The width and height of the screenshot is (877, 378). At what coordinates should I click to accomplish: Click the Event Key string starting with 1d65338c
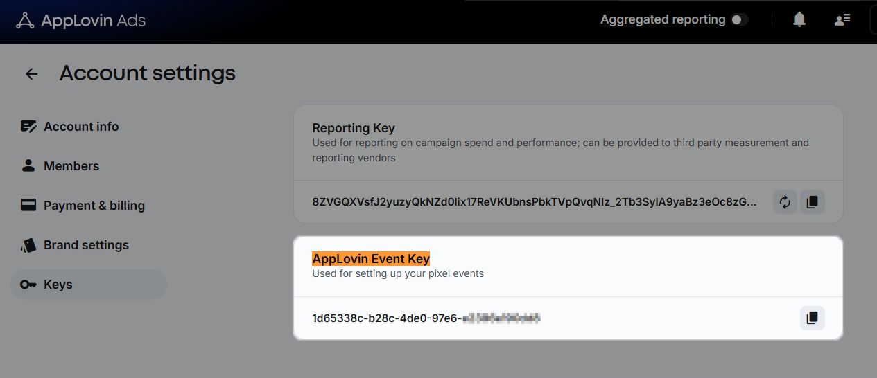coord(426,318)
